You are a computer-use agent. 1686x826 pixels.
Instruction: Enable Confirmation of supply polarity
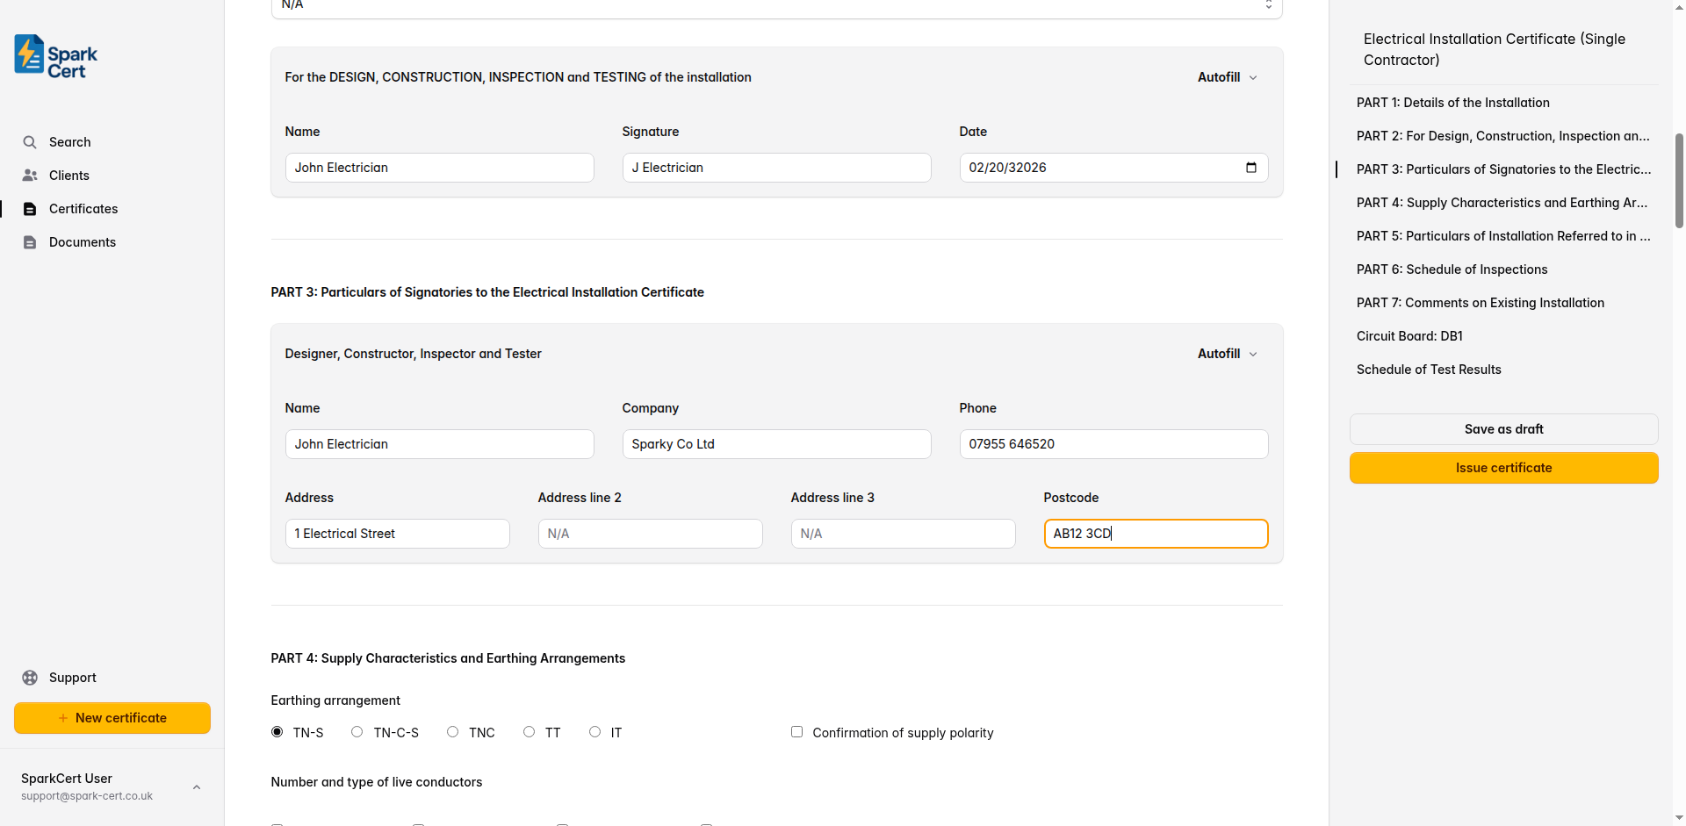[796, 731]
